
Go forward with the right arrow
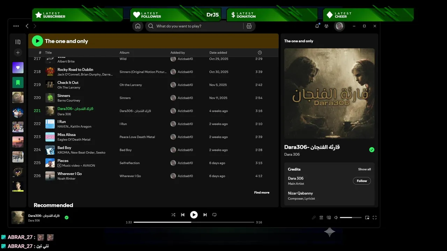35,26
